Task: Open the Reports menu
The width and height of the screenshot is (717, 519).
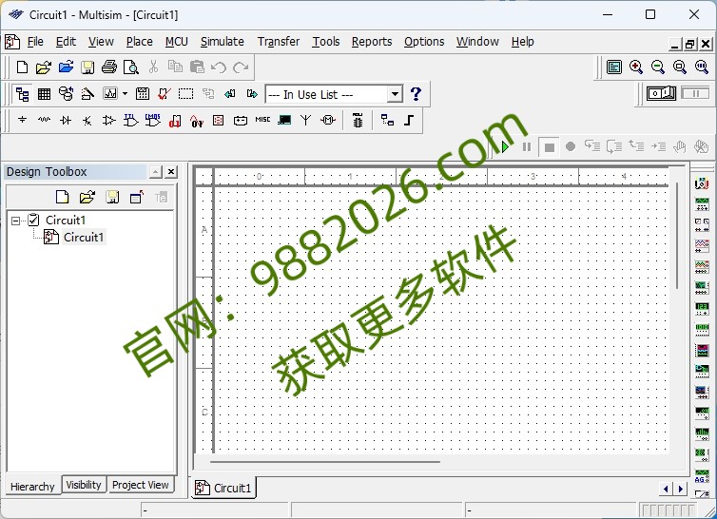Action: coord(372,42)
